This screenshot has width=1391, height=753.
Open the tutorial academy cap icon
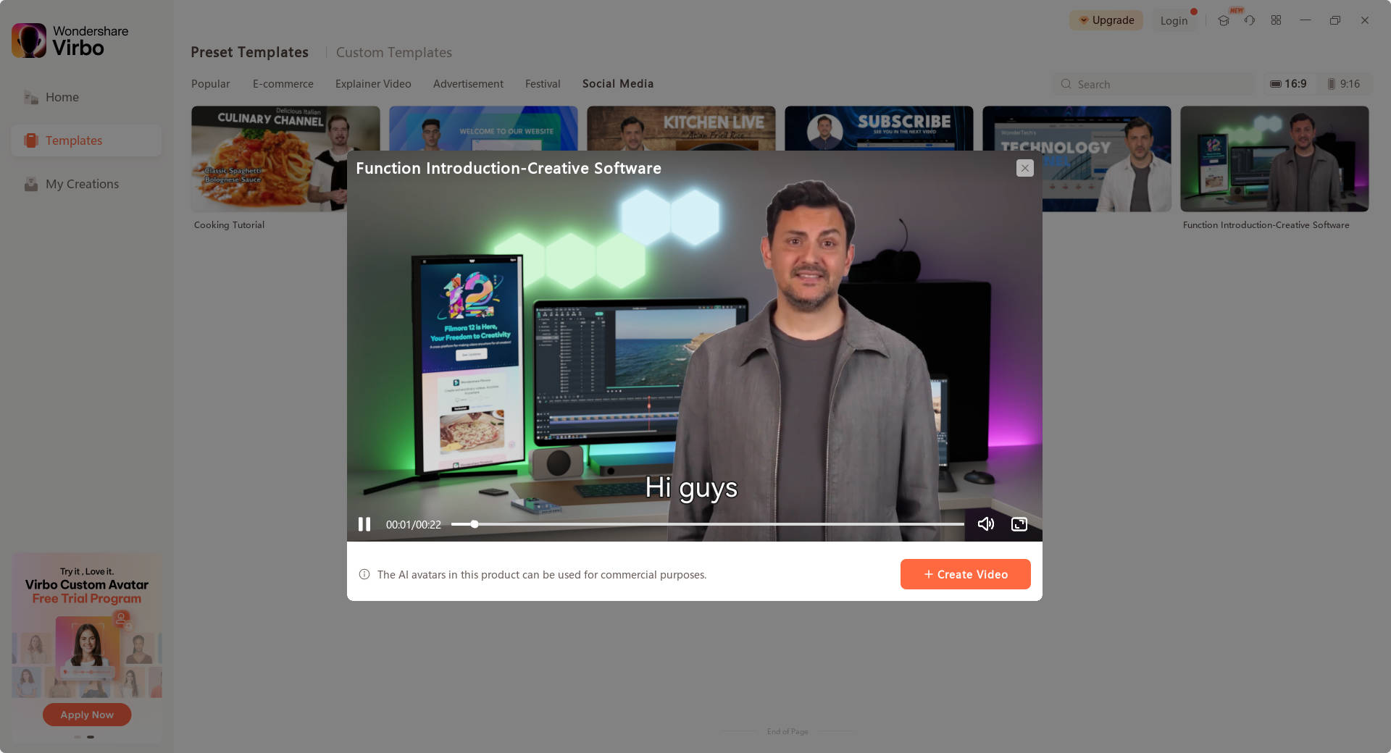(1224, 20)
